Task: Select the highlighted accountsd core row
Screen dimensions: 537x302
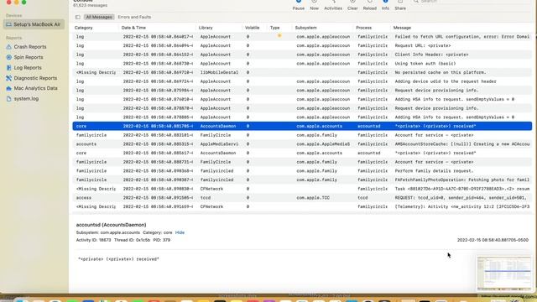Action: [302, 126]
